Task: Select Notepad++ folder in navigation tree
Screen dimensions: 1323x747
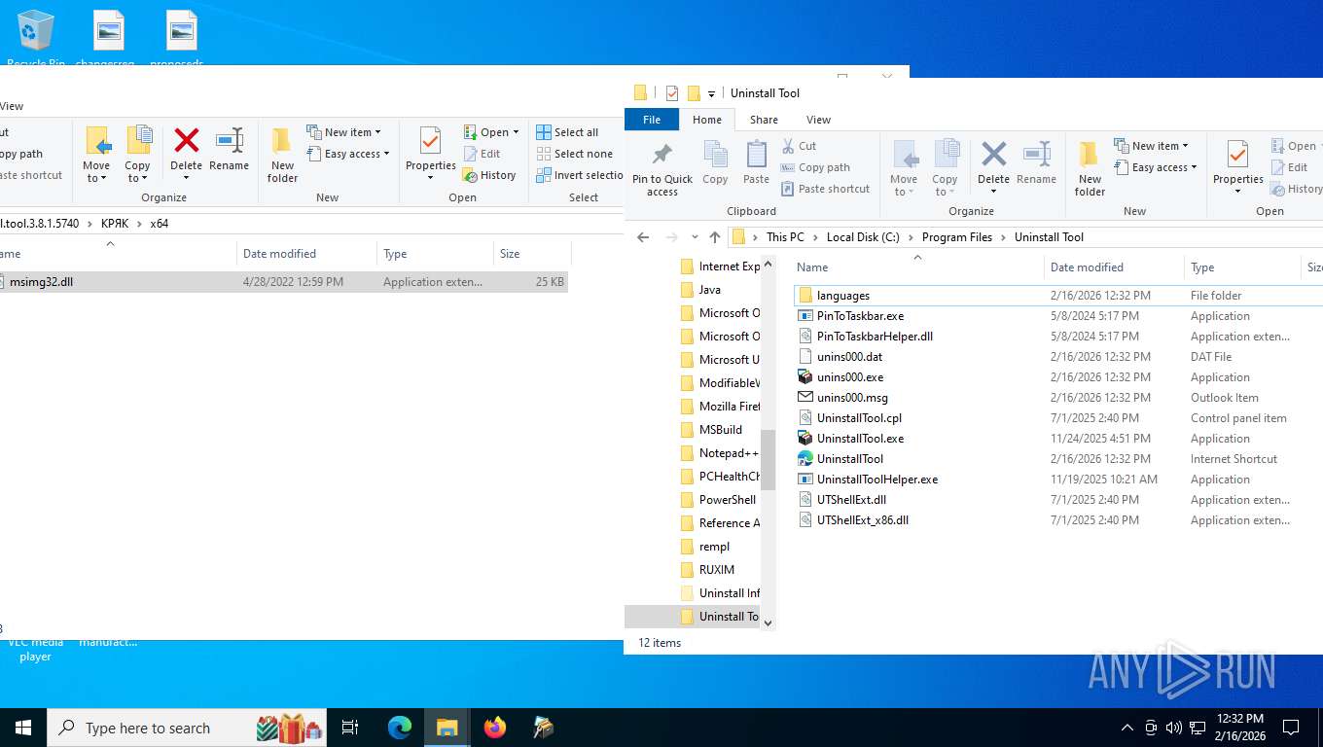Action: coord(720,453)
